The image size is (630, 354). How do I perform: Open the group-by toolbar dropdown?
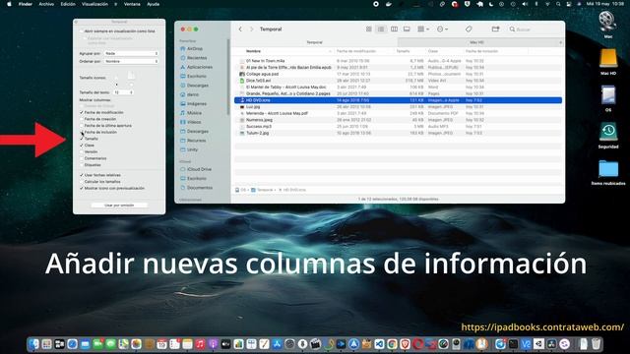(423, 29)
